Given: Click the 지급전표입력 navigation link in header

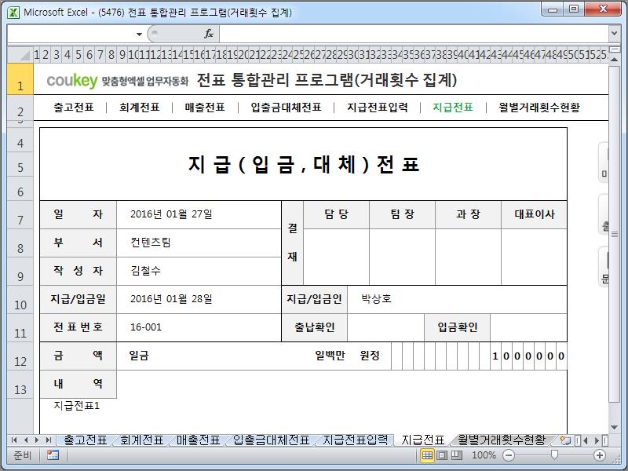Looking at the screenshot, I should coord(378,108).
